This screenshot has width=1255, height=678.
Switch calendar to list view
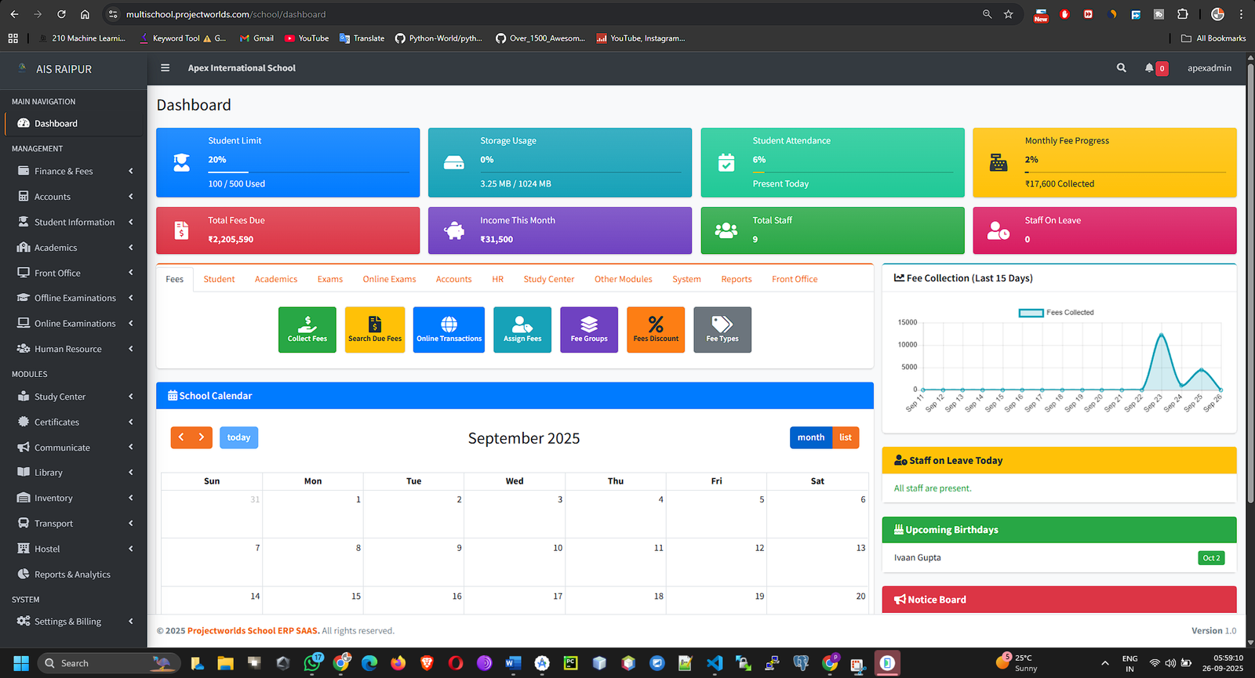[845, 437]
